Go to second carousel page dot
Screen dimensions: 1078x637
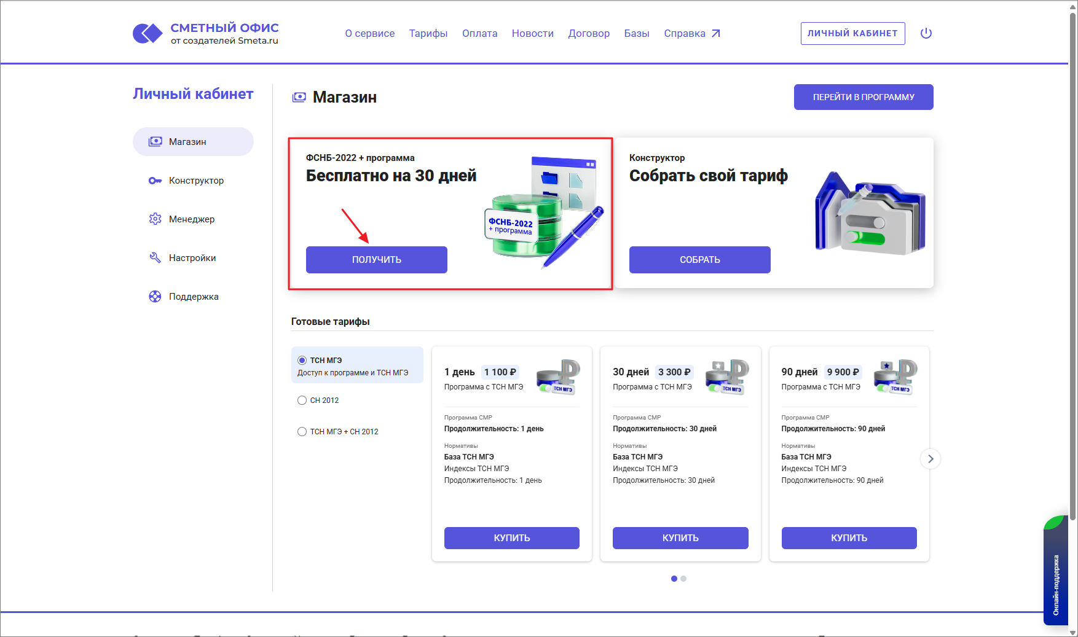[x=683, y=579]
